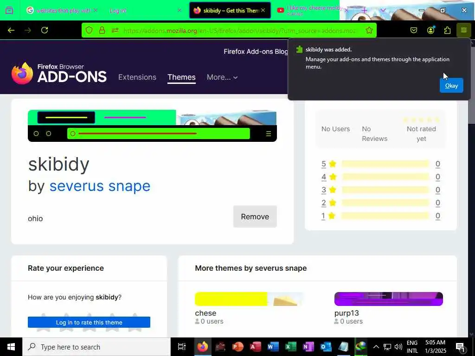Viewport: 475px width, 356px height.
Task: Close the skibidy tab
Action: 263,10
